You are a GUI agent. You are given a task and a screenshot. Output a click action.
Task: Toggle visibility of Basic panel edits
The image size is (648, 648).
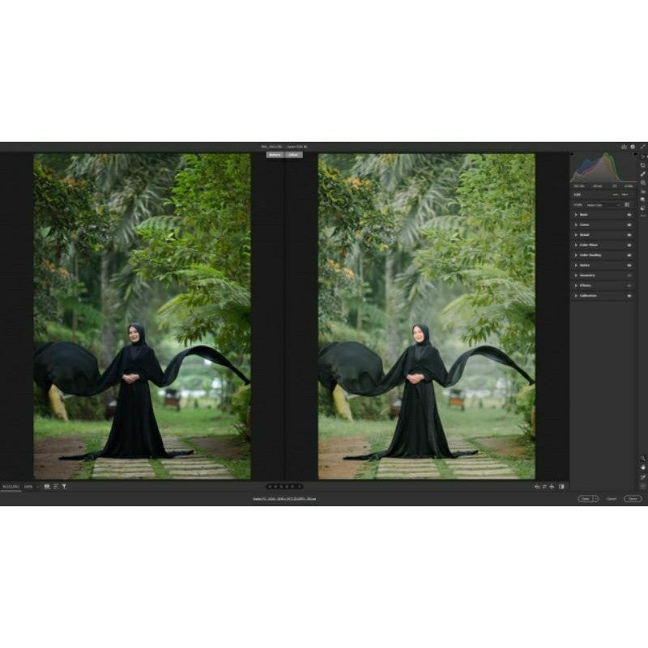629,215
